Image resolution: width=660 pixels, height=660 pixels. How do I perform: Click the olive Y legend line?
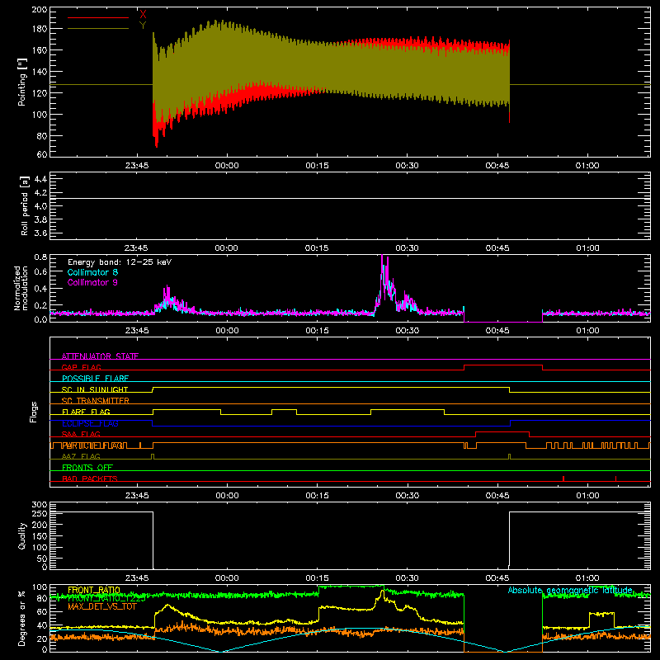click(98, 29)
